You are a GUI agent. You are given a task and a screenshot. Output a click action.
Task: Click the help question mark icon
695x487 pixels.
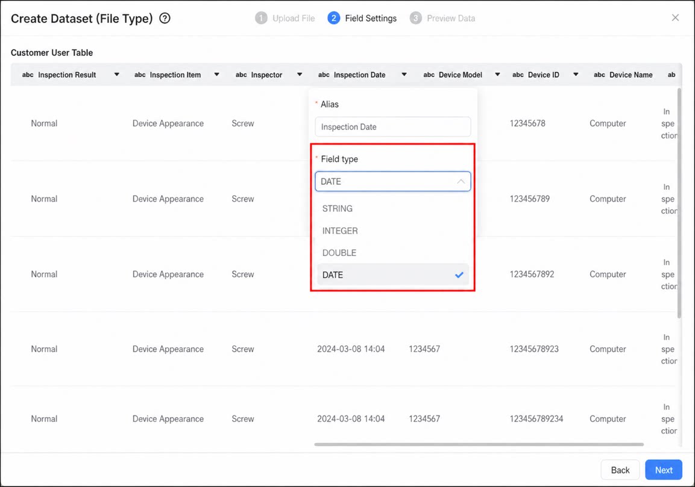165,18
